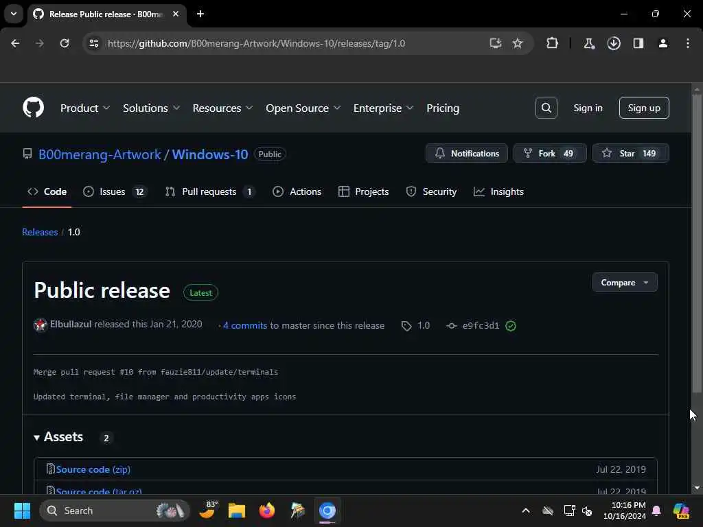Go to the Releases breadcrumb link
703x527 pixels.
40,232
